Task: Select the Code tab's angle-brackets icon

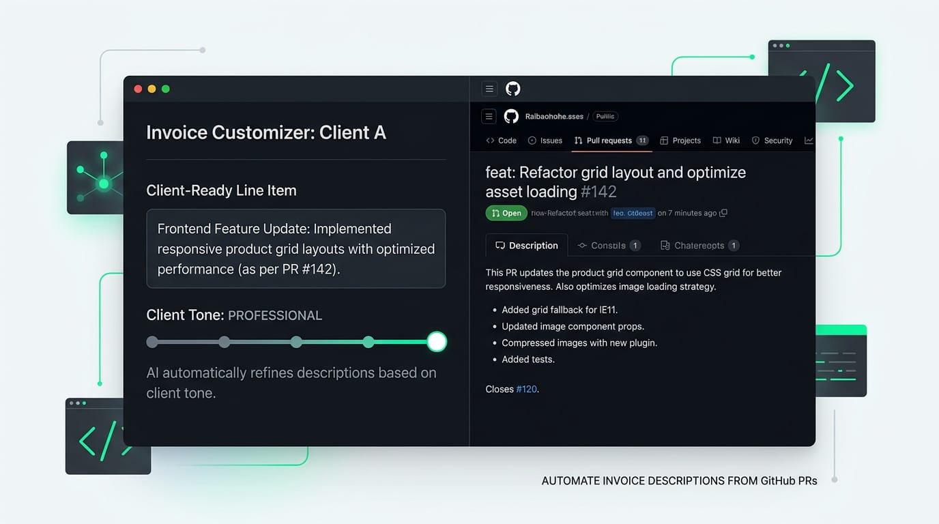Action: tap(491, 141)
